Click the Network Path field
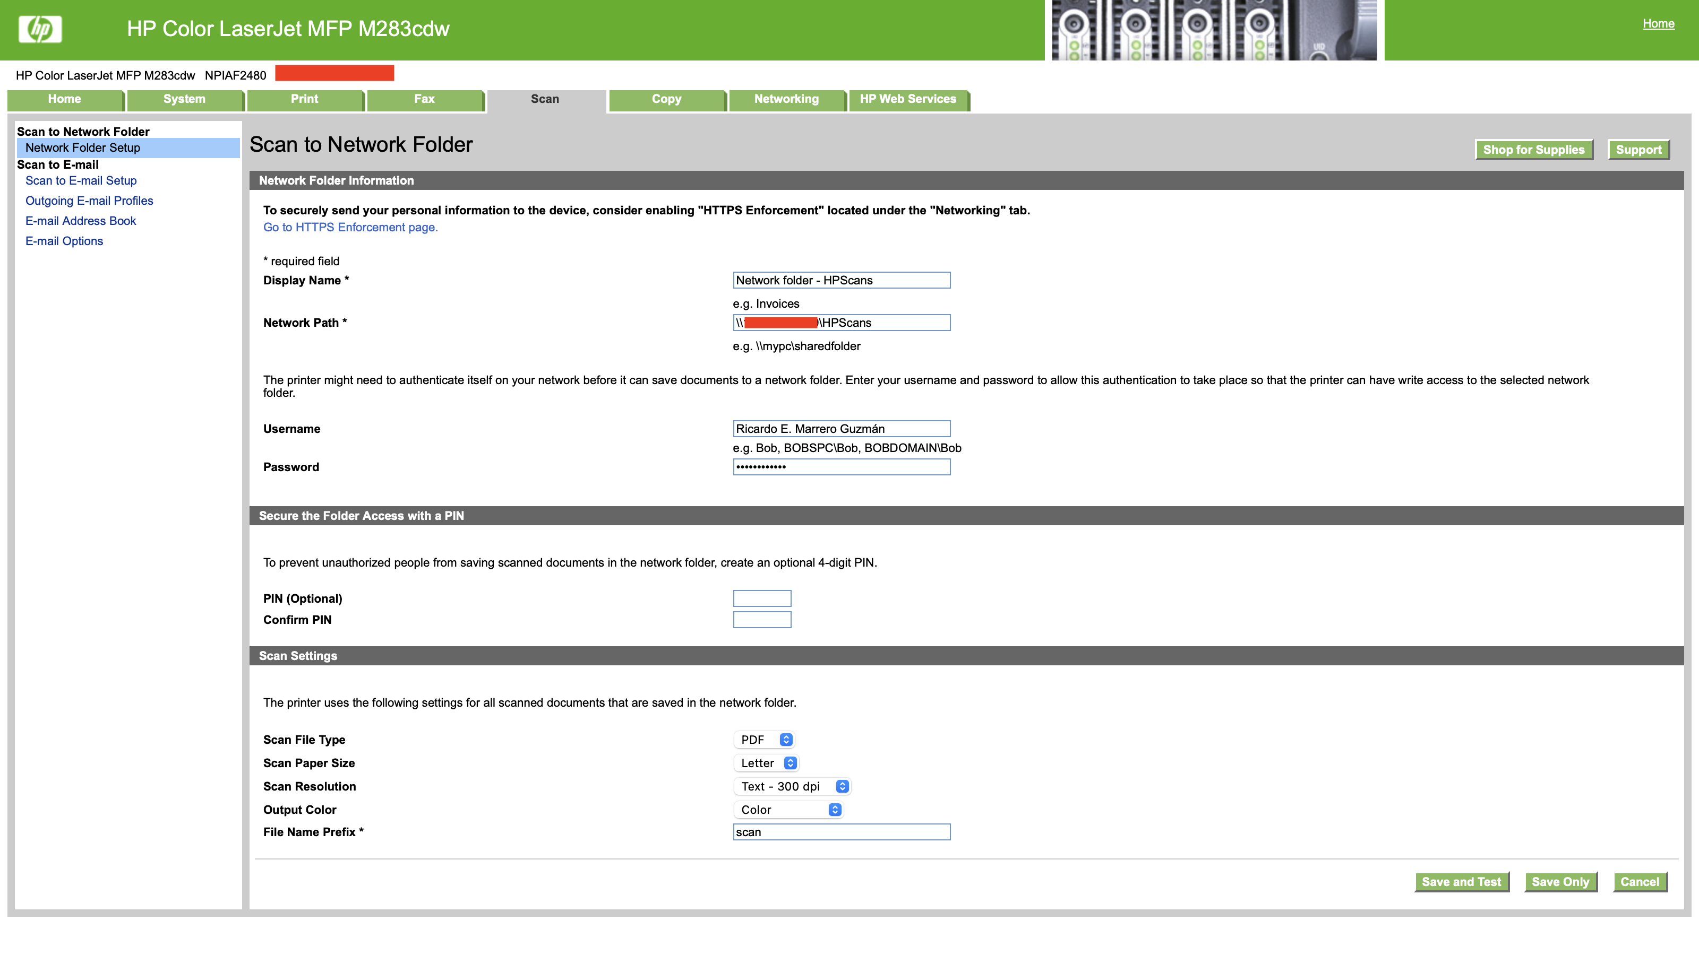This screenshot has width=1699, height=955. click(x=842, y=323)
